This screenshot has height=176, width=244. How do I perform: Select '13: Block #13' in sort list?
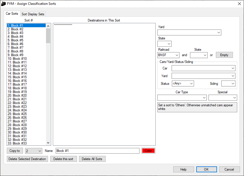pyautogui.click(x=26, y=70)
